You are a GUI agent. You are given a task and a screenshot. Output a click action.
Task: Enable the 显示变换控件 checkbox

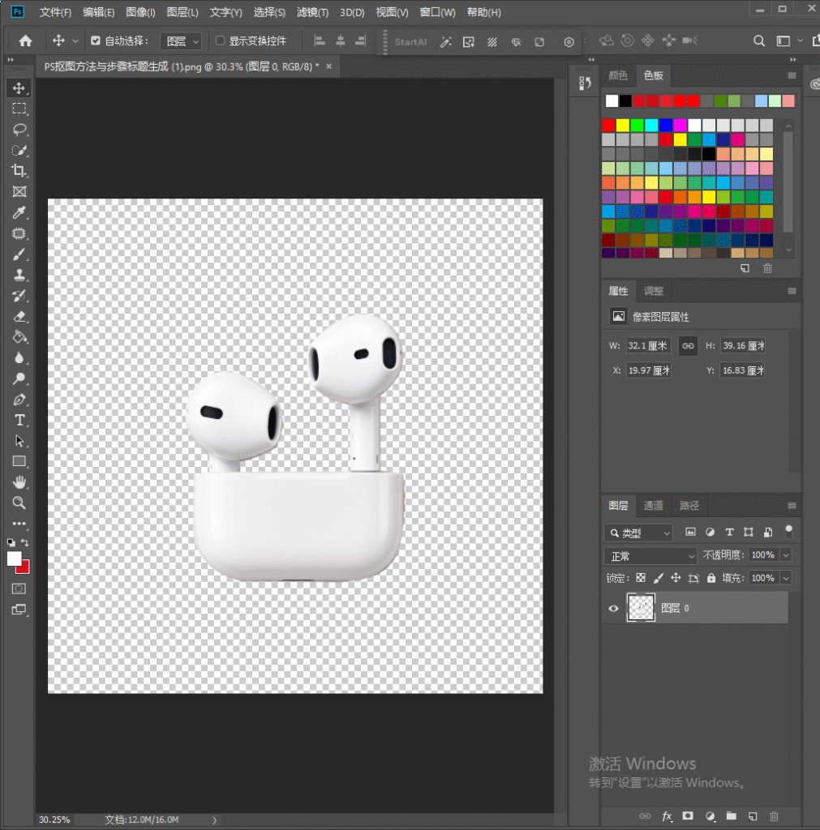[x=221, y=41]
